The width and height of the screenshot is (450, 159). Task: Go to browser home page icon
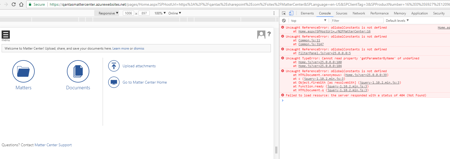click(21, 4)
